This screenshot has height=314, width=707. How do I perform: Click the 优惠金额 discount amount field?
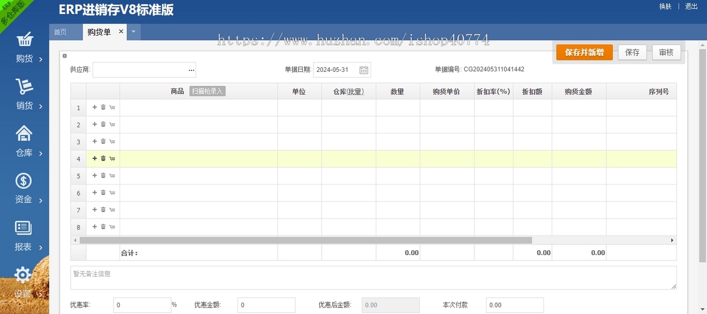click(x=266, y=305)
